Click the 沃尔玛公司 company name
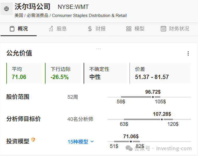The image size is (198, 156). [33, 7]
